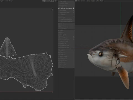
Task: Choose Start Interactive Mapping entry
Action: tap(66, 19)
